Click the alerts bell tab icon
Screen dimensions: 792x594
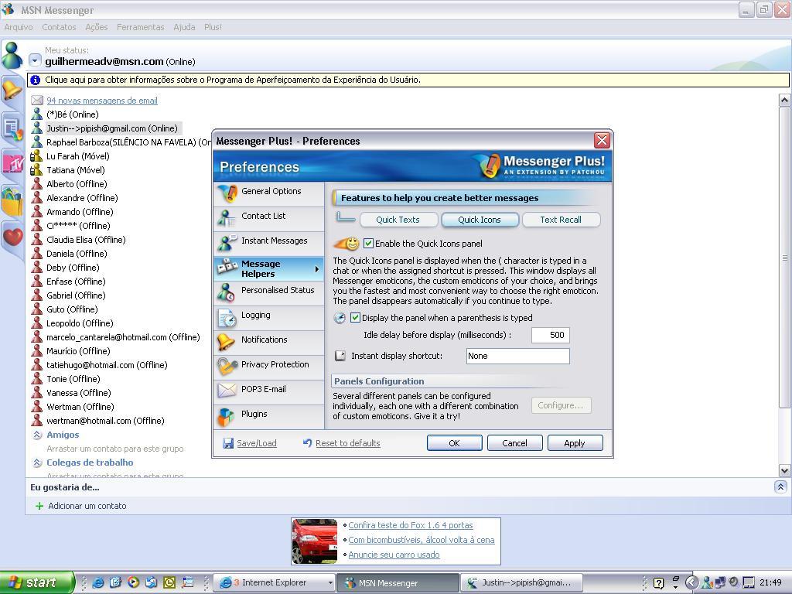point(12,90)
